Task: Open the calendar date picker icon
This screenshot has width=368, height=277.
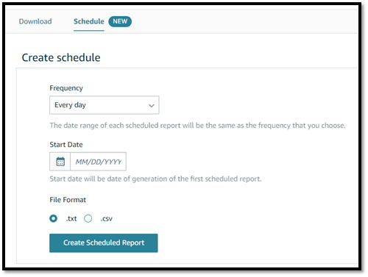Action: [x=60, y=162]
